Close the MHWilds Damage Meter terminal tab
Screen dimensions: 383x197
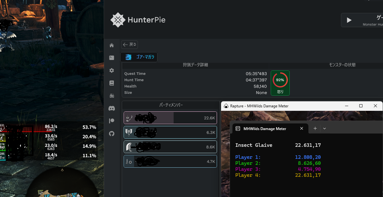(302, 128)
